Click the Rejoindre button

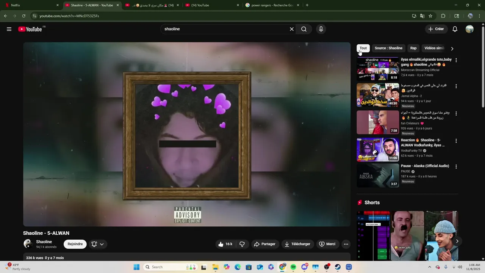pos(75,244)
